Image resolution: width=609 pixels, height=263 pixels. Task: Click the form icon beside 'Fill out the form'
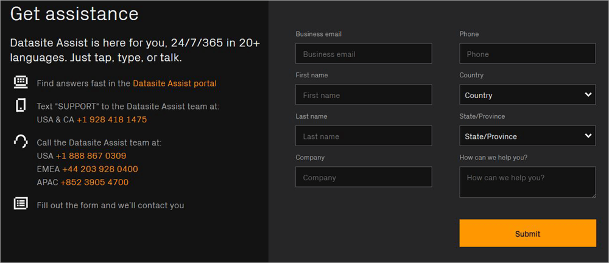point(21,204)
